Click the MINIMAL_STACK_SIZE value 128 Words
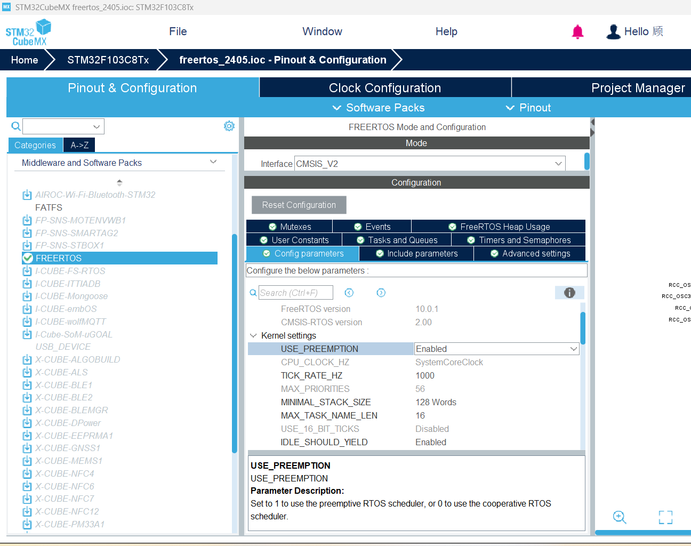691x546 pixels. [x=436, y=402]
